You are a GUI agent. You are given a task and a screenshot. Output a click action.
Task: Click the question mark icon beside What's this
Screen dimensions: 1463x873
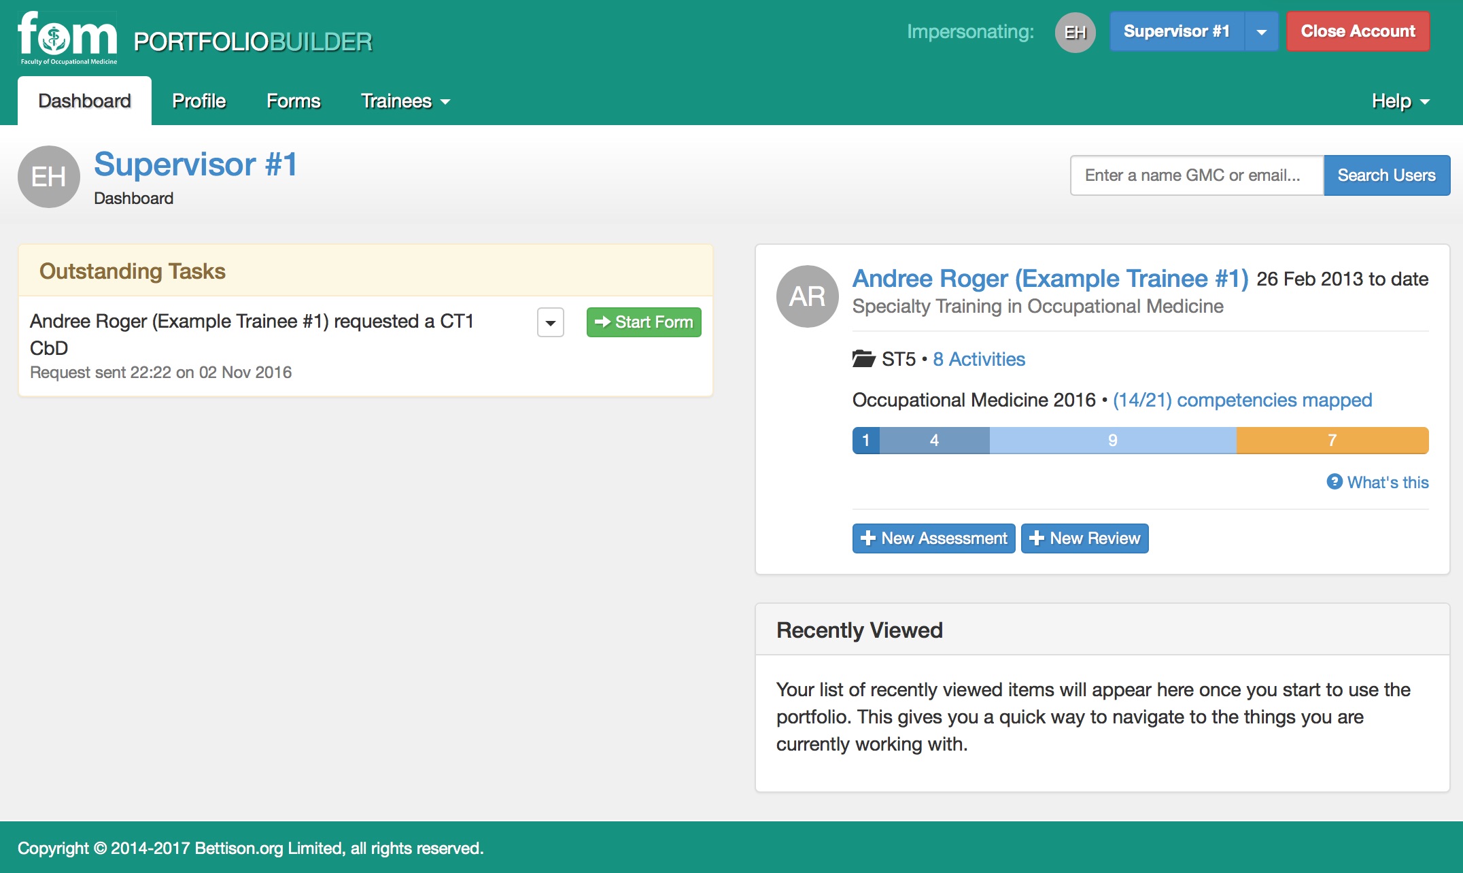[x=1335, y=481]
